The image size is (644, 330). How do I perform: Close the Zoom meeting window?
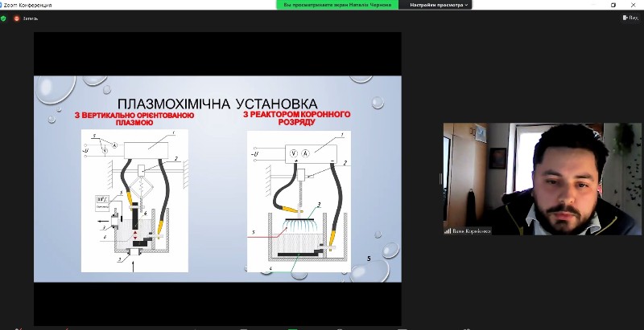pos(633,5)
